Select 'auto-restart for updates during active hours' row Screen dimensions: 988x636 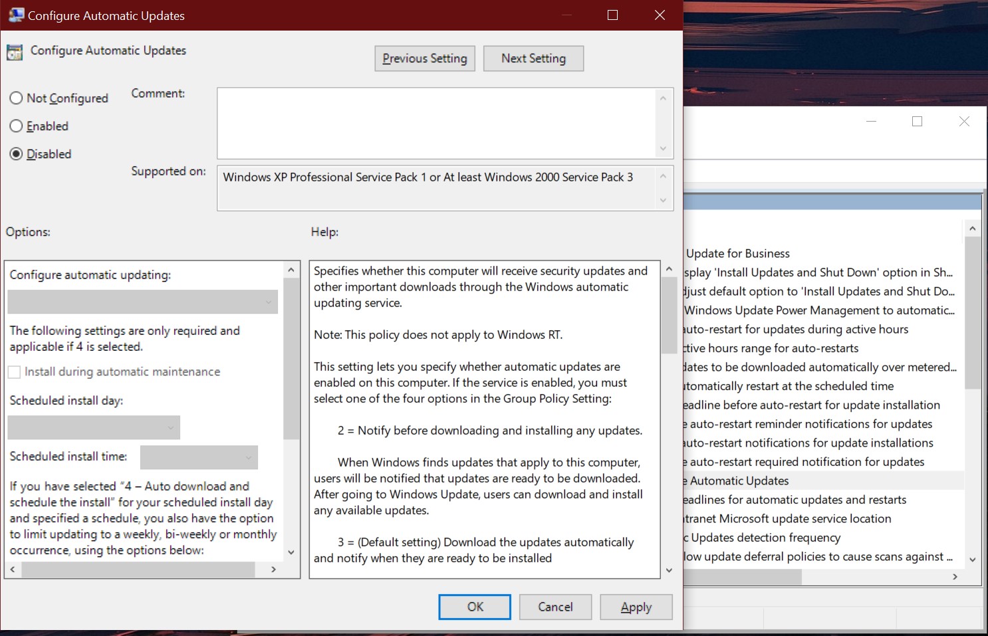(796, 330)
